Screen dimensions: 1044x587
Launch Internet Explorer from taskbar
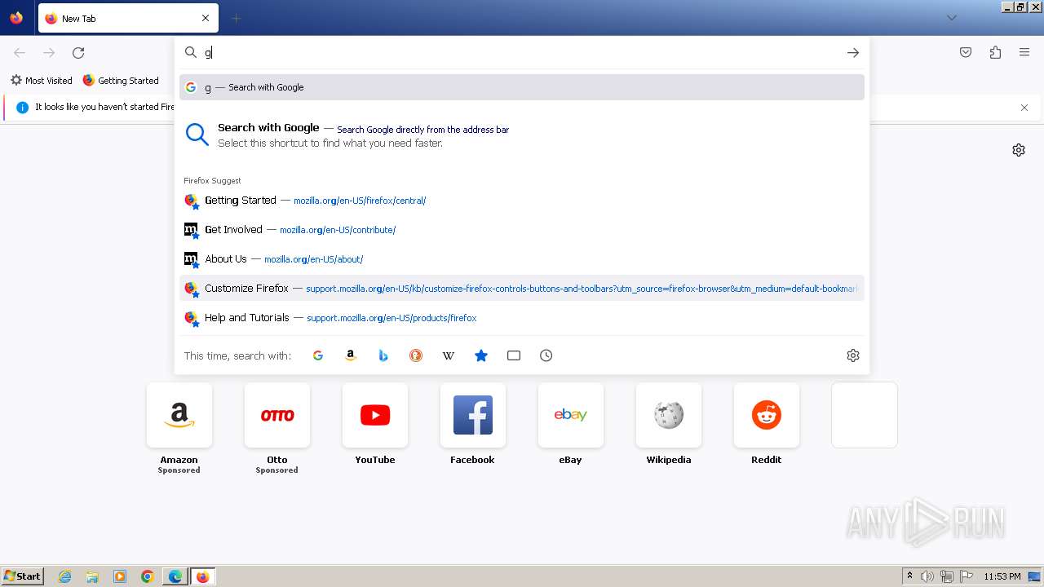click(65, 576)
